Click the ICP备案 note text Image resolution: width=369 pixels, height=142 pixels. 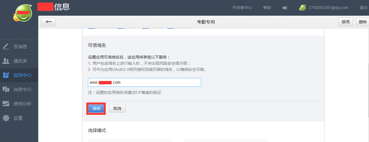125,92
